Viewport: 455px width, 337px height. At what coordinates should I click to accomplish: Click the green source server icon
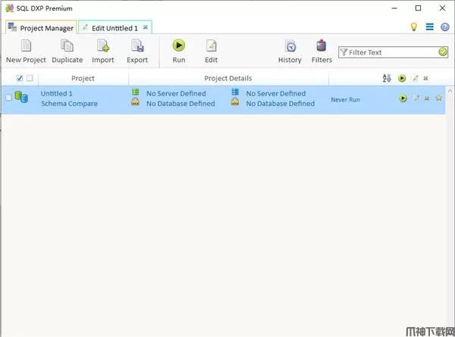click(x=135, y=92)
